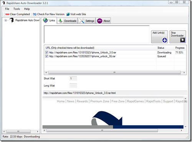Click the blue plus icon on Add Link(s)
Screen dimensions: 192x142
(x=165, y=40)
